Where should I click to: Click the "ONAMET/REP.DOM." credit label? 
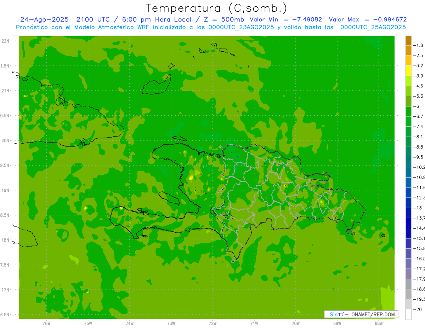[x=374, y=314]
